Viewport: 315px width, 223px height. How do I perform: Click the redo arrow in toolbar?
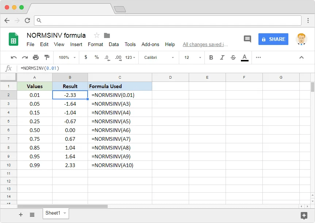pos(25,57)
